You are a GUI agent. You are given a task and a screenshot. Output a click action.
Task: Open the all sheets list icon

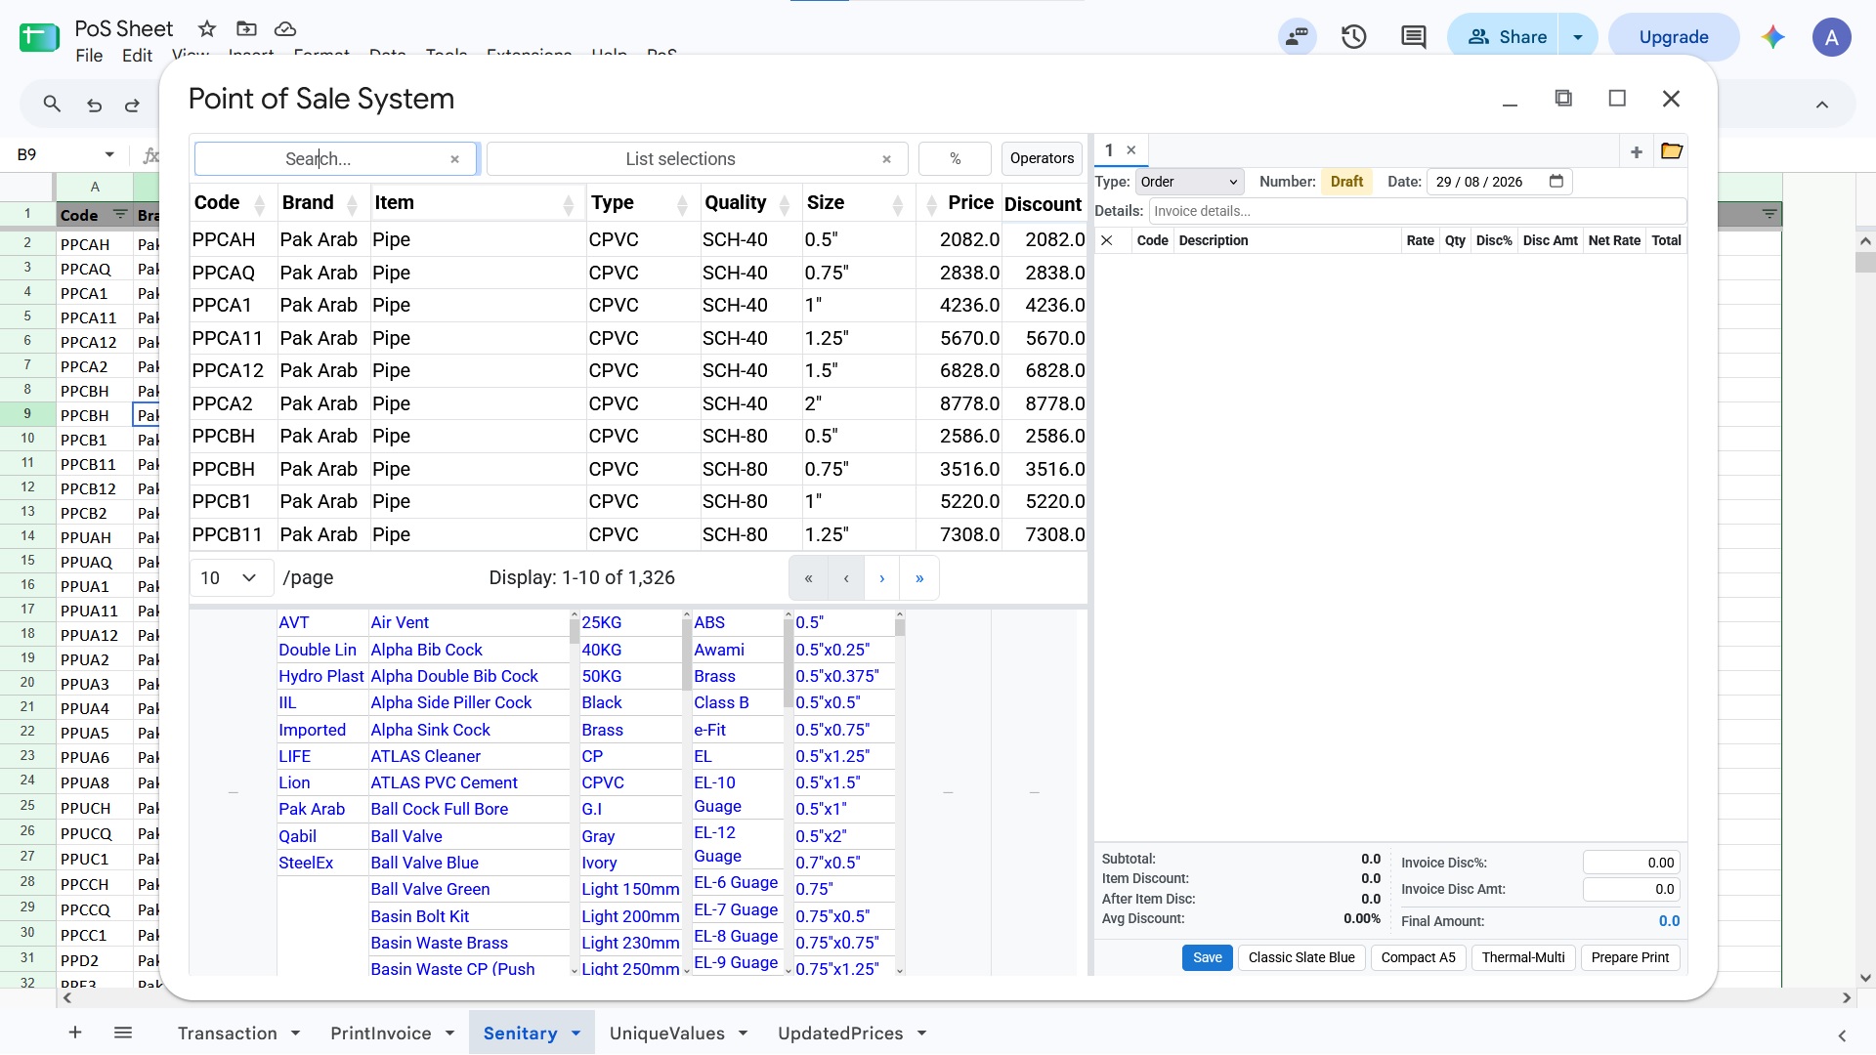[122, 1033]
